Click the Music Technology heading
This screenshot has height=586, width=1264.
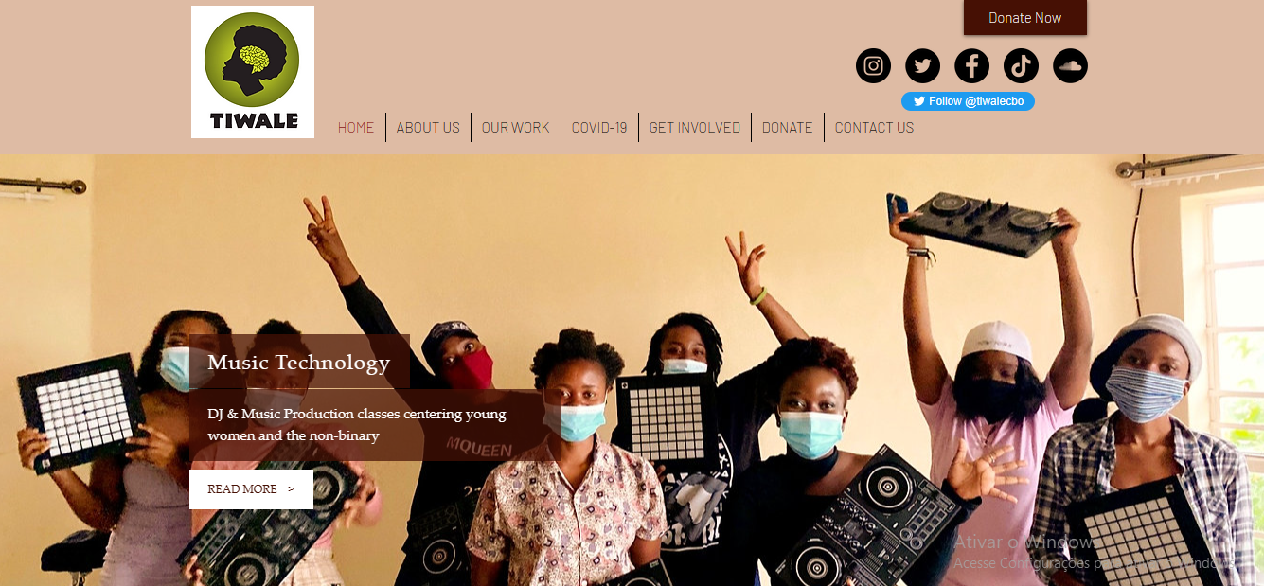(299, 363)
